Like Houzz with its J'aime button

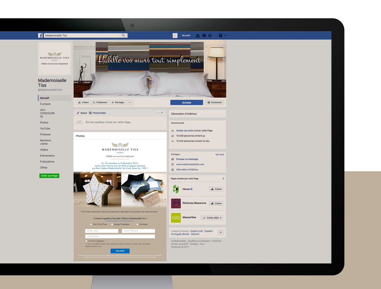coord(216,189)
